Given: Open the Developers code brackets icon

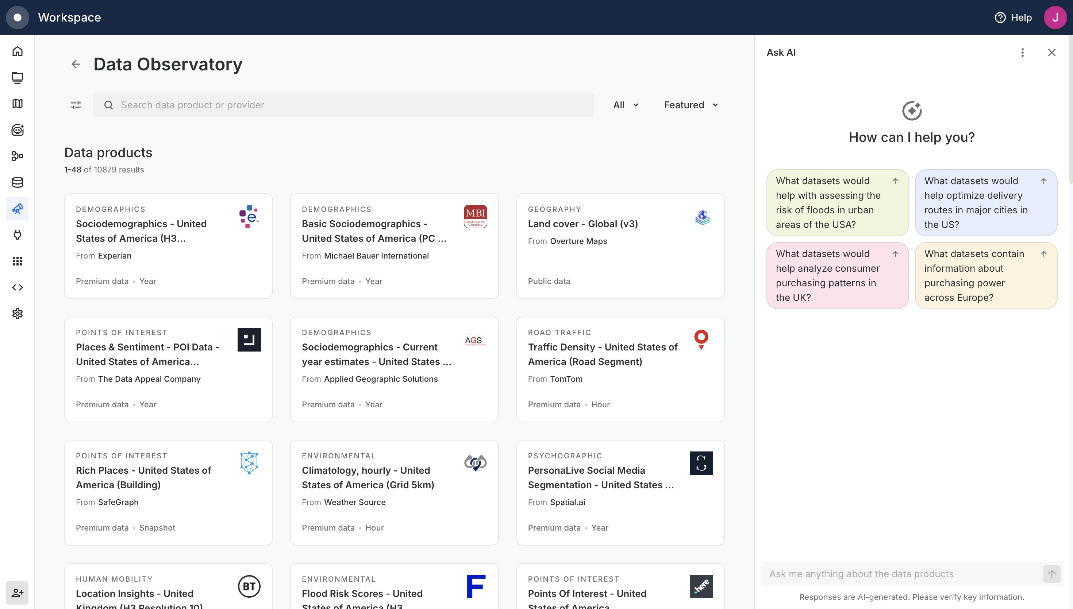Looking at the screenshot, I should pos(17,287).
